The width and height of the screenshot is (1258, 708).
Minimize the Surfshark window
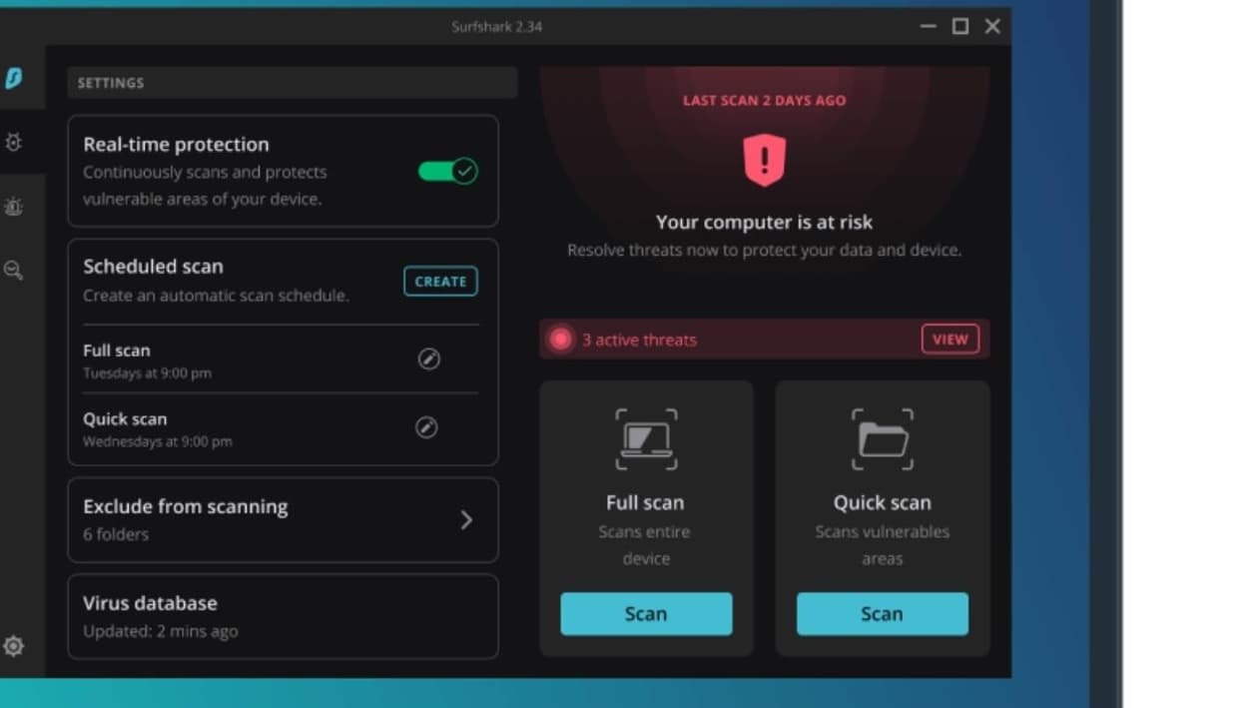[x=929, y=26]
